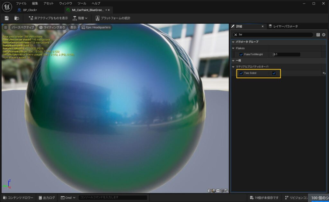Screen dimensions: 329x202
Task: Click the プラットフォームの統計 button
Action: tap(113, 18)
